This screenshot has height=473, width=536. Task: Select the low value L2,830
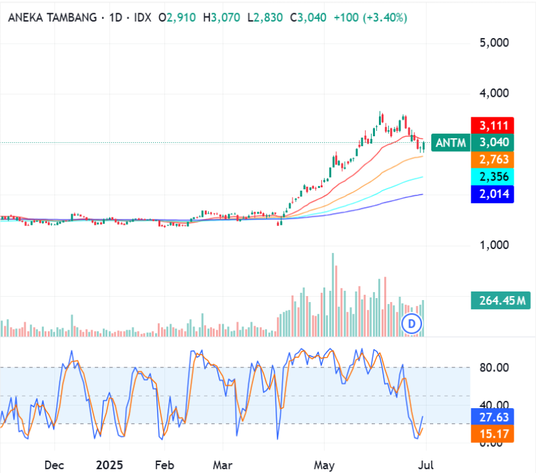coord(265,18)
